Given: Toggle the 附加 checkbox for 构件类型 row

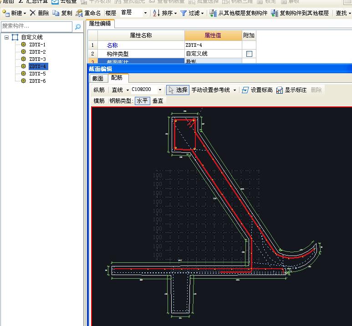Looking at the screenshot, I should point(249,54).
